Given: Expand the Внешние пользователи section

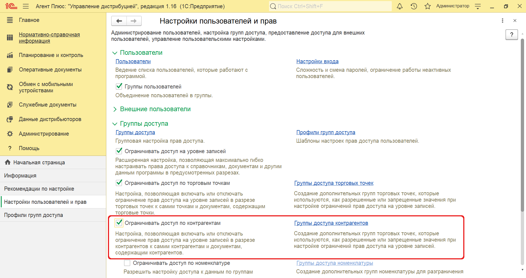Looking at the screenshot, I should point(115,109).
